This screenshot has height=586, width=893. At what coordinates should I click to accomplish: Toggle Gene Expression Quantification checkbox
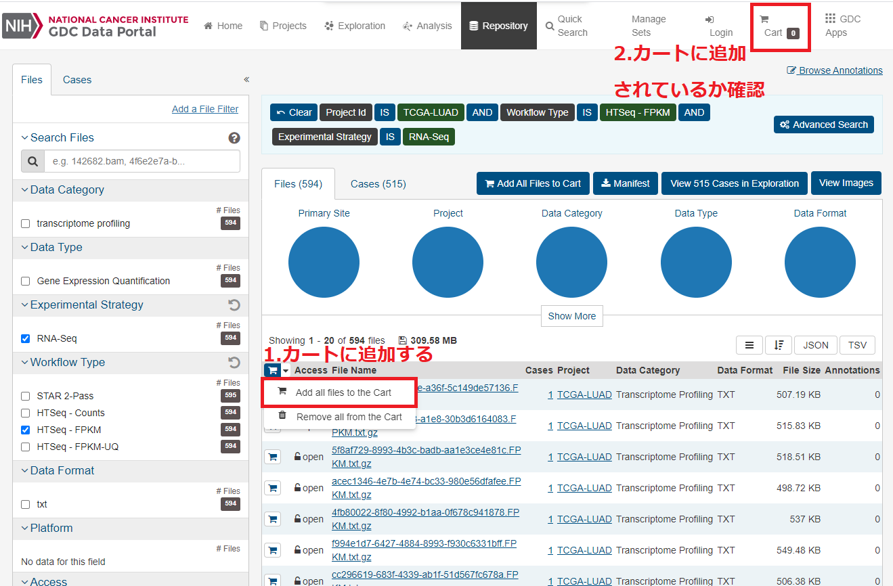click(26, 281)
